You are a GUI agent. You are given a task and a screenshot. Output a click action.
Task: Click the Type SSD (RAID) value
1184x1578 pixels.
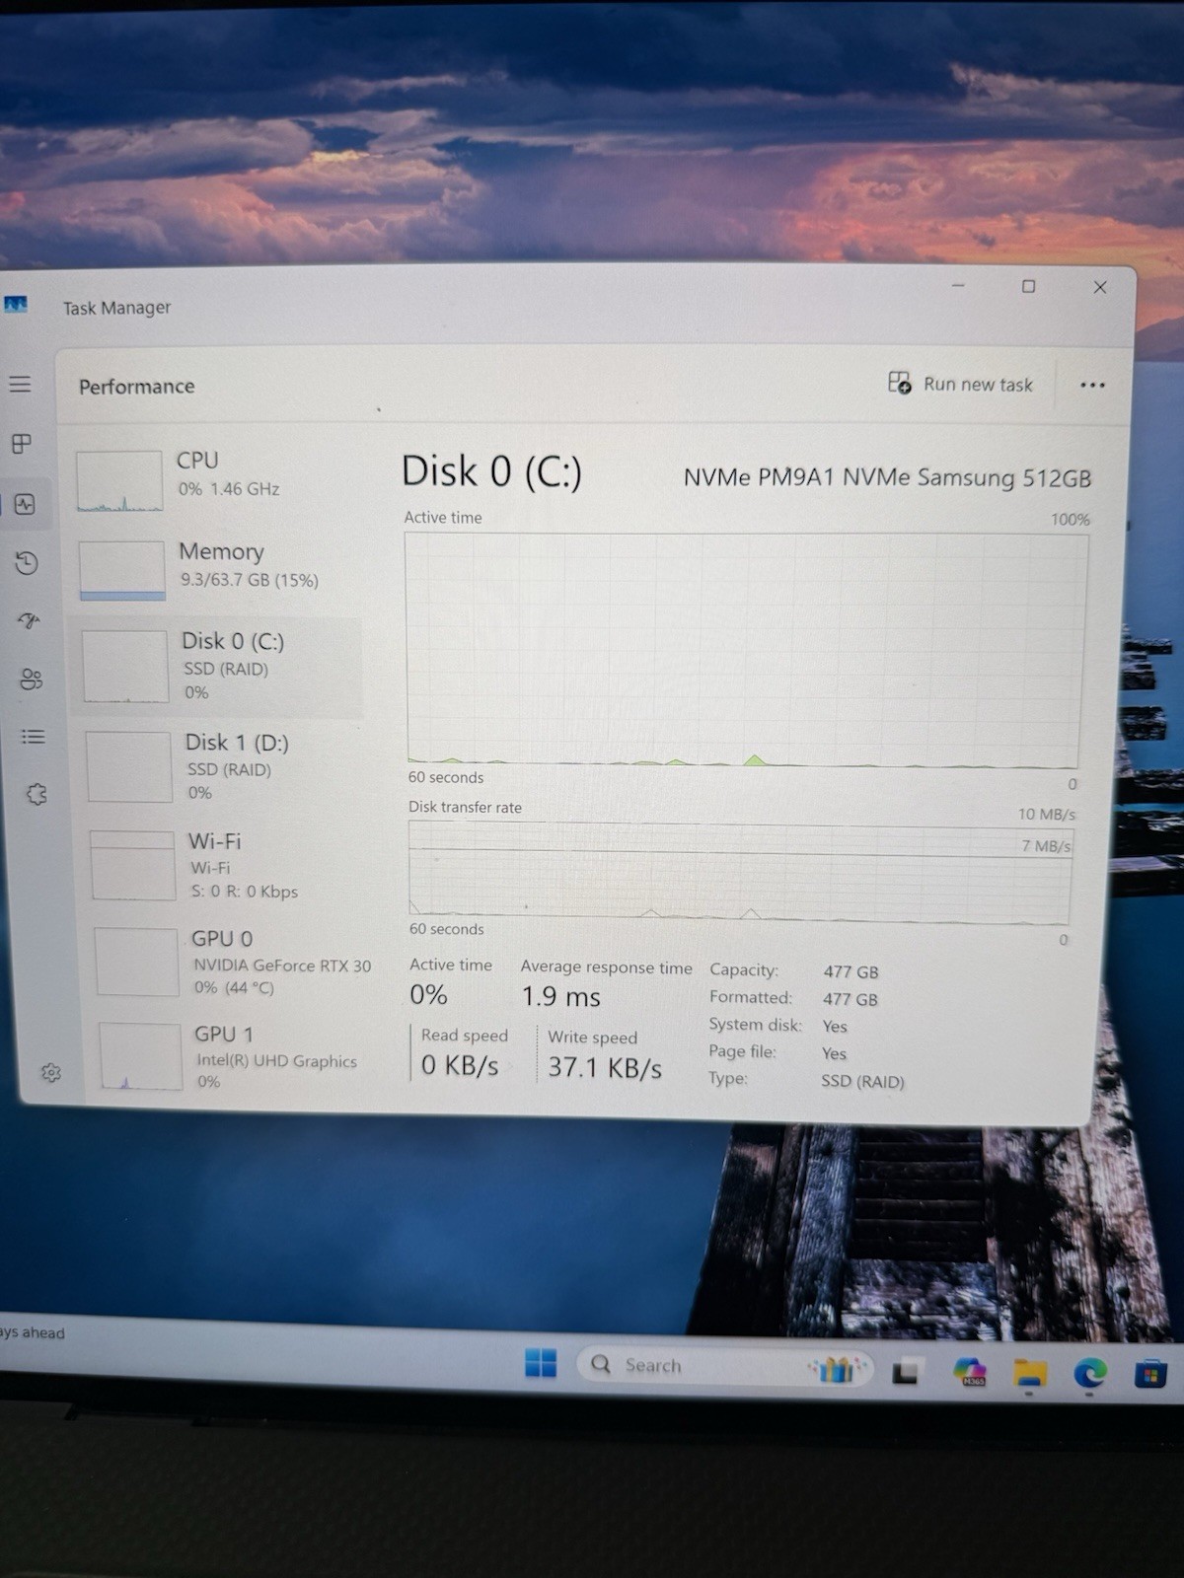(x=862, y=1081)
